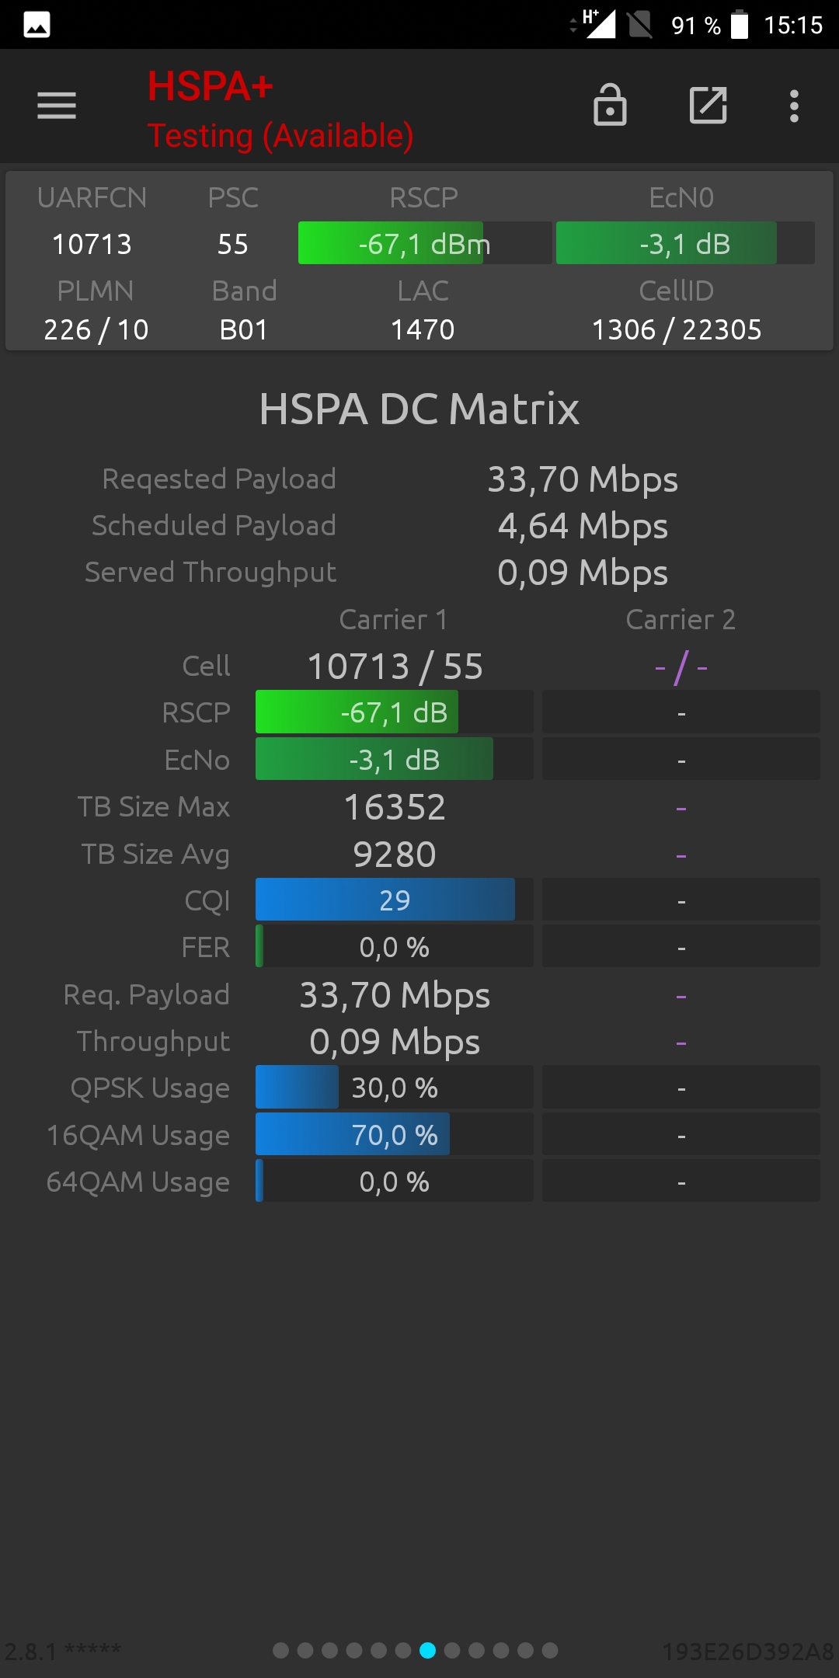Tap the export/share icon
839x1678 pixels.
tap(708, 106)
